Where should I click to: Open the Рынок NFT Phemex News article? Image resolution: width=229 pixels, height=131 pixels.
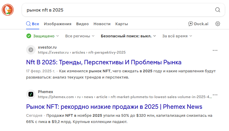tap(114, 107)
